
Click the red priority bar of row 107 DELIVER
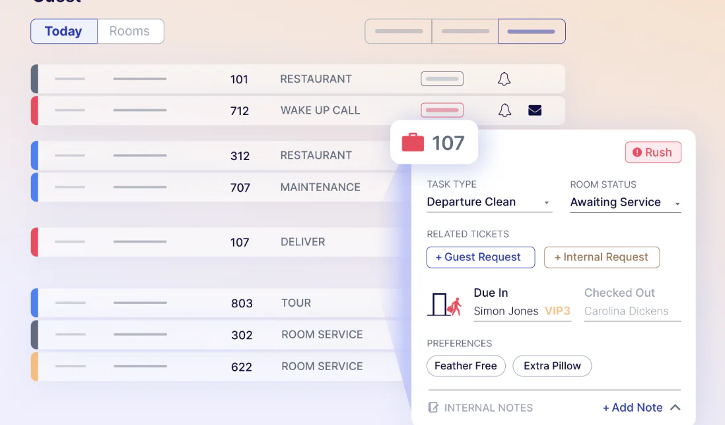coord(35,242)
